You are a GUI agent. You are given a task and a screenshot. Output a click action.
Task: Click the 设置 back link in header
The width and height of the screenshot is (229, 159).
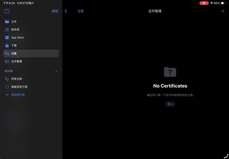(x=81, y=11)
